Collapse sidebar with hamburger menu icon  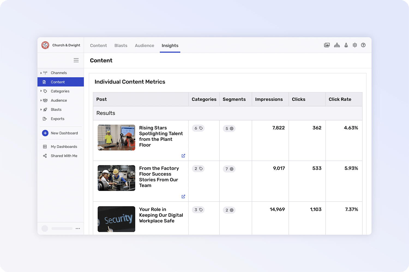click(x=76, y=60)
